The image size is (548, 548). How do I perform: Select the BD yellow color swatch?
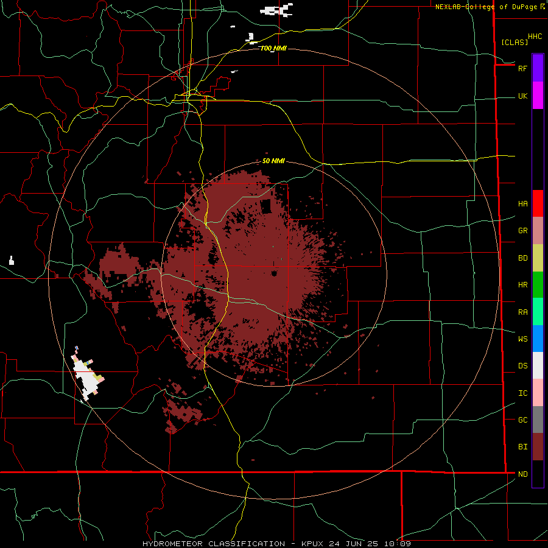[538, 258]
